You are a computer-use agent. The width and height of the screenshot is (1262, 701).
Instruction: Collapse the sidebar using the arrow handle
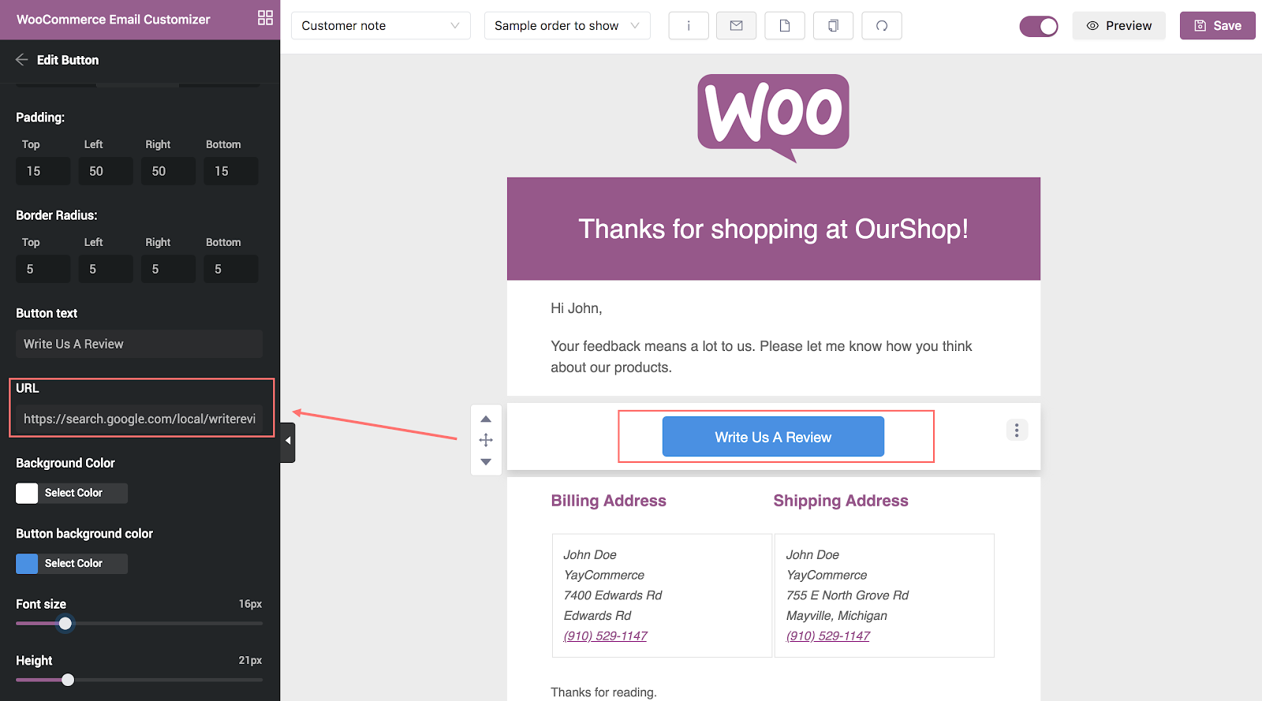[x=288, y=442]
